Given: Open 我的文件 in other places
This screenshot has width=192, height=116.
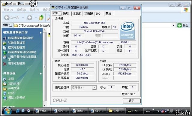Looking at the screenshot, I should (14, 83).
